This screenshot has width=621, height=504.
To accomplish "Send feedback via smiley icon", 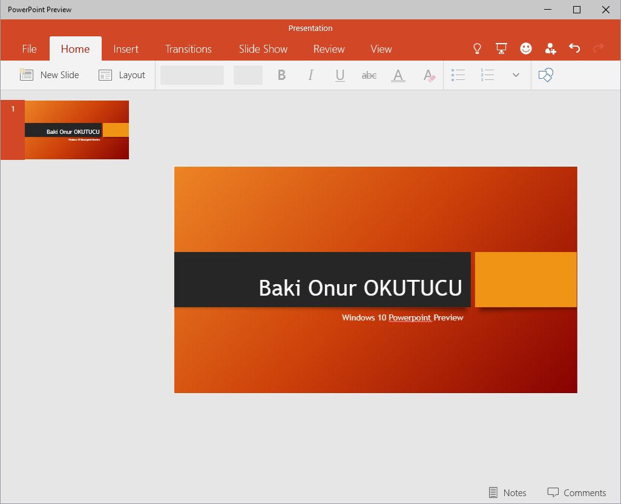I will 525,48.
